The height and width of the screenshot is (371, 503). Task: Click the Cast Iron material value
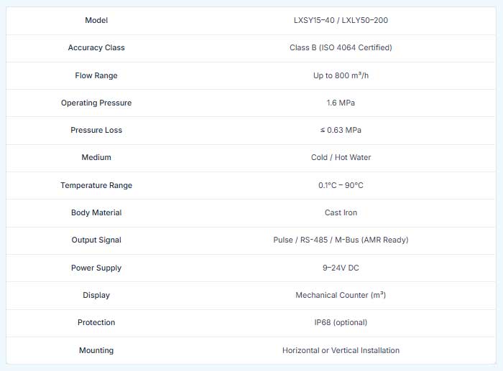point(341,212)
